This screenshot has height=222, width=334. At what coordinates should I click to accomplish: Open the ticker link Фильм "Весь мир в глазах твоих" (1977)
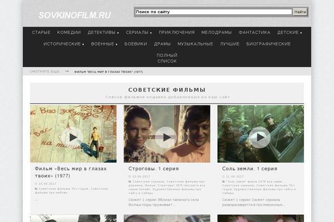click(x=109, y=72)
